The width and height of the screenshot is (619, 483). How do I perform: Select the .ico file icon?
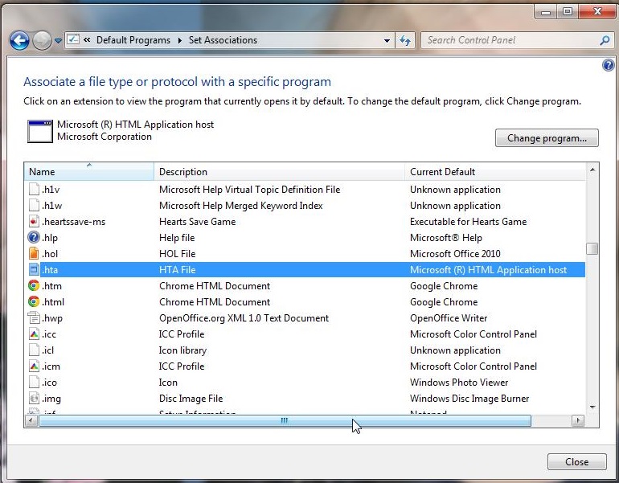(34, 382)
